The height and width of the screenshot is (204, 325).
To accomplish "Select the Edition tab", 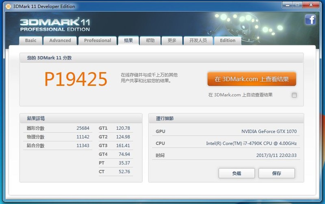I will (227, 41).
